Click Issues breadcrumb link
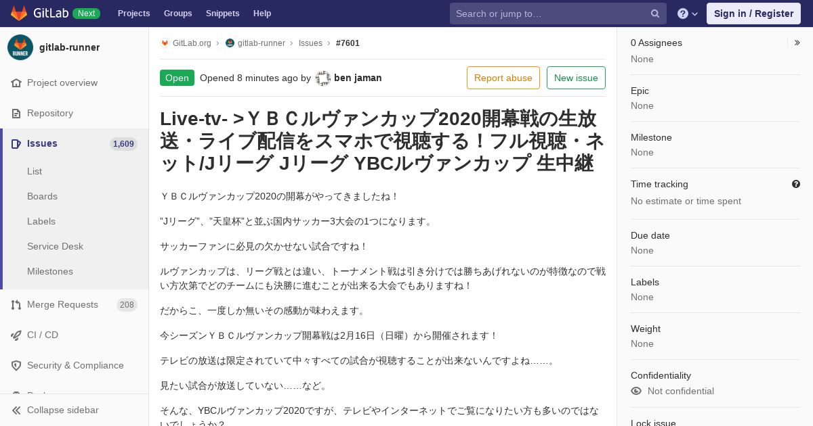Viewport: 813px width, 426px height. pyautogui.click(x=310, y=43)
